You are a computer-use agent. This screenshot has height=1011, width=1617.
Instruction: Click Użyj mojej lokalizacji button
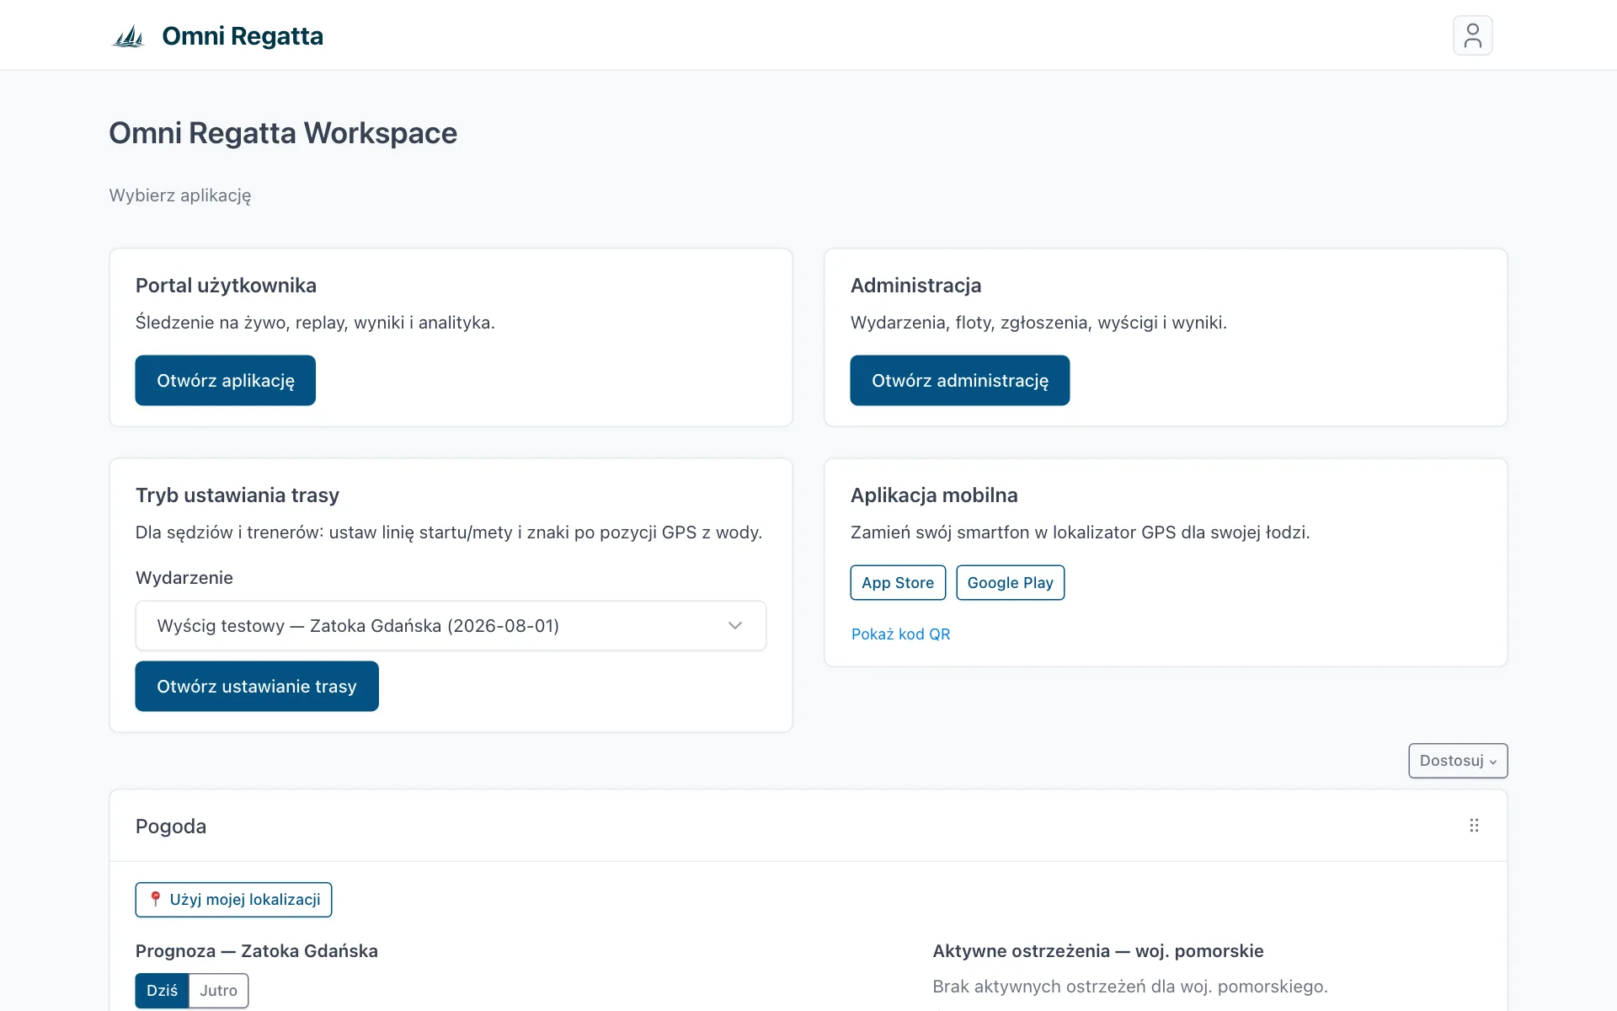coord(233,900)
